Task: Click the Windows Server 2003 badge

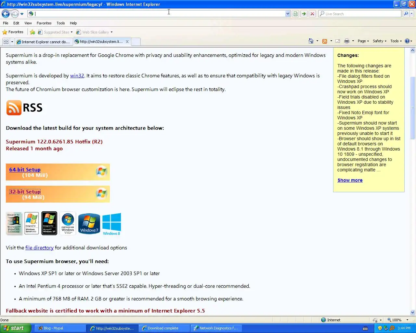Action: point(32,223)
